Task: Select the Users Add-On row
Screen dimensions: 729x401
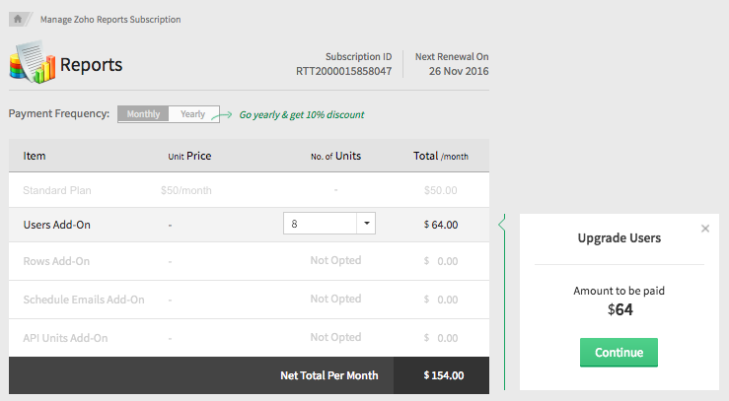Action: point(57,225)
